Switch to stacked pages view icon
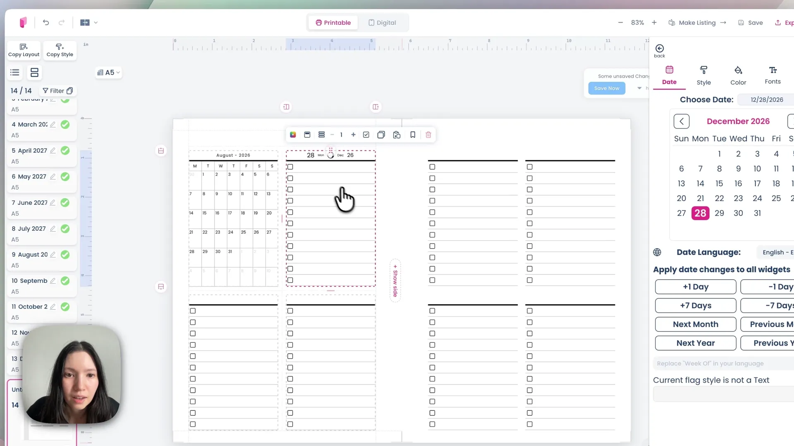The height and width of the screenshot is (446, 794). pyautogui.click(x=34, y=73)
